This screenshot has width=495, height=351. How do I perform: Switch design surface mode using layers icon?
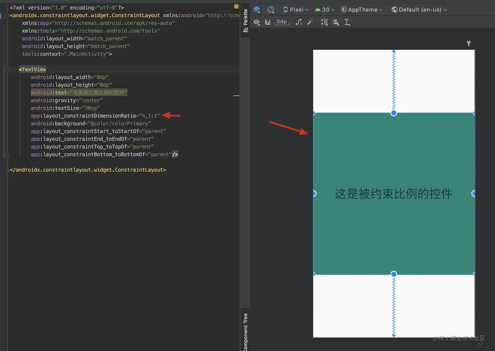(257, 9)
